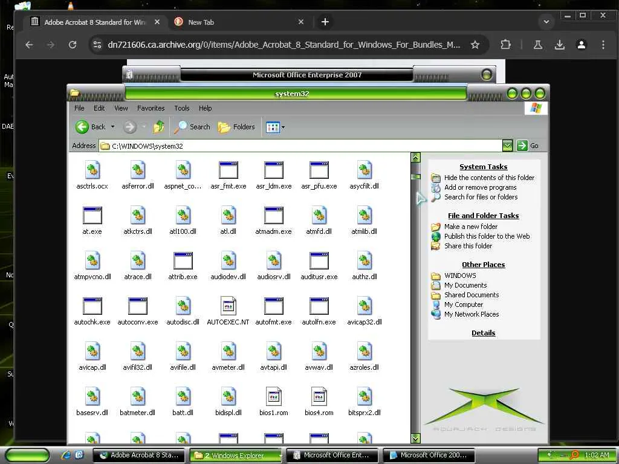Open the browser three-dot menu

pos(603,45)
